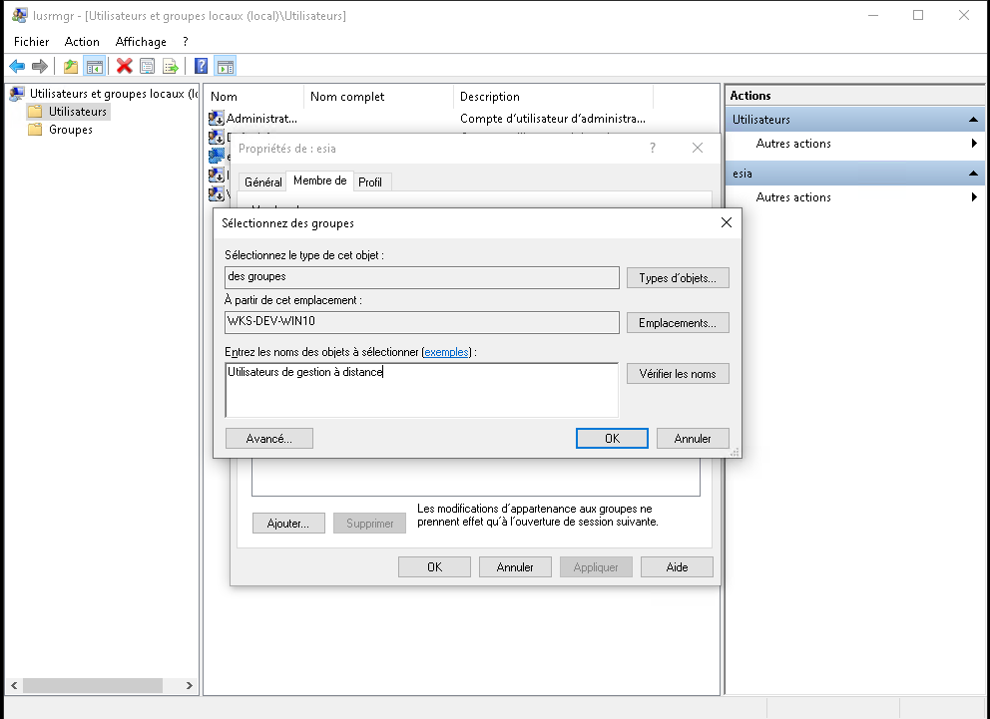This screenshot has height=719, width=990.
Task: Click the tree pane horizontal scrollbar right arrow
Action: tap(189, 685)
